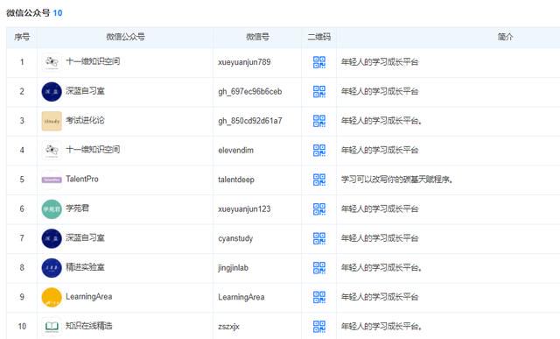Select TalentPro description 学习可以改写你的碳基天赋程序
Viewport: 560px width, 339px height.
[x=397, y=180]
